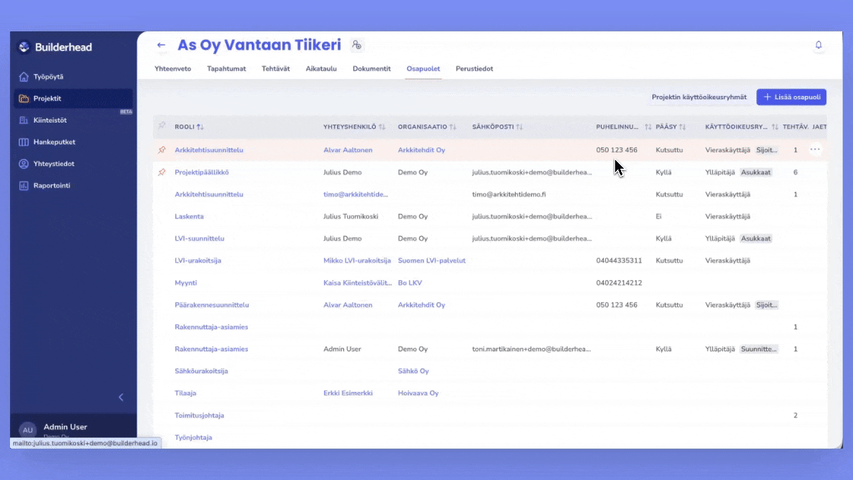
Task: Click the Lisää osapuoli button
Action: tap(791, 97)
